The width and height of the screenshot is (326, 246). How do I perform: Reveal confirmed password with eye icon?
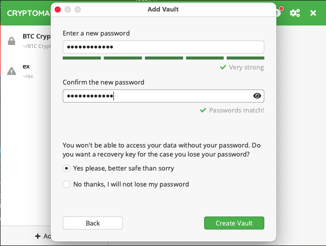(257, 96)
